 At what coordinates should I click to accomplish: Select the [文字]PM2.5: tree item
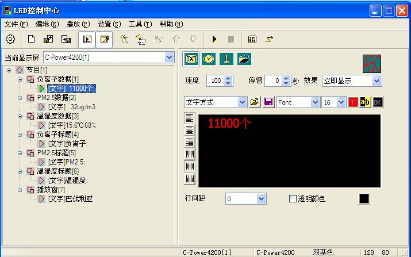point(67,162)
